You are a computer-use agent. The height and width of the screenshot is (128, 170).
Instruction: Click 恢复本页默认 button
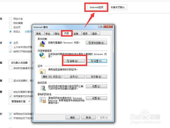pos(118,7)
